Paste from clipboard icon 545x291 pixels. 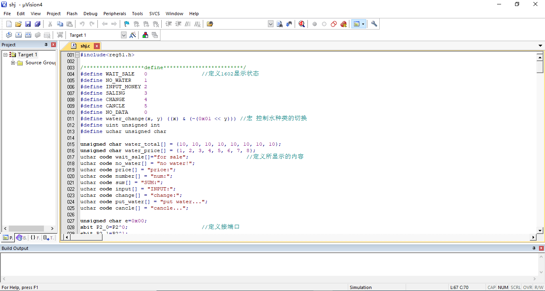(69, 24)
